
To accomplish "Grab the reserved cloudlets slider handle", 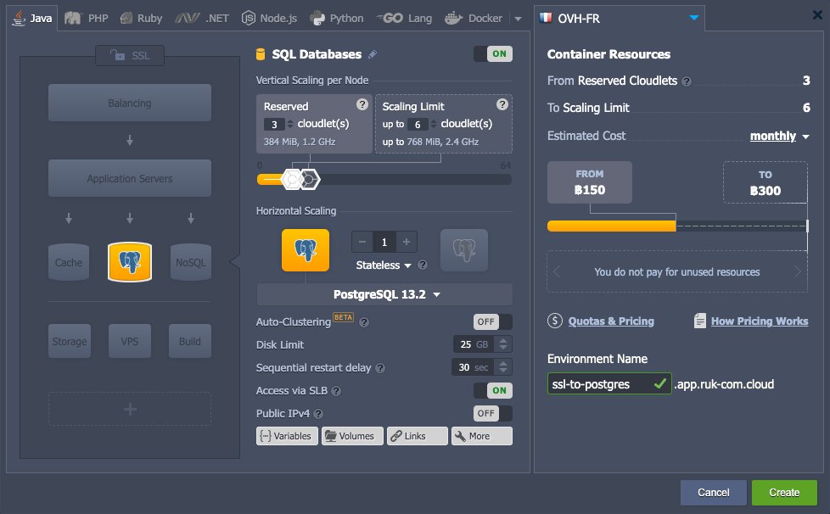I will click(292, 180).
